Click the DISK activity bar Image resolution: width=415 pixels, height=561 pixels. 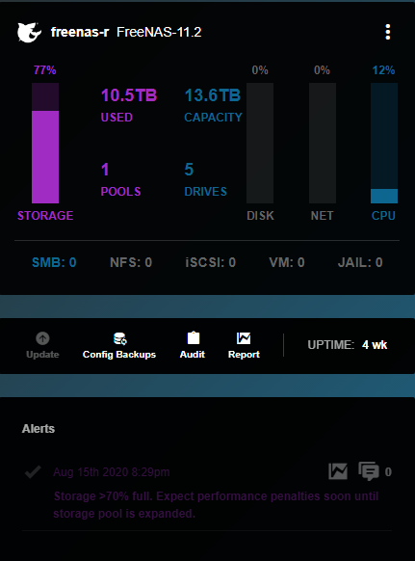click(260, 143)
